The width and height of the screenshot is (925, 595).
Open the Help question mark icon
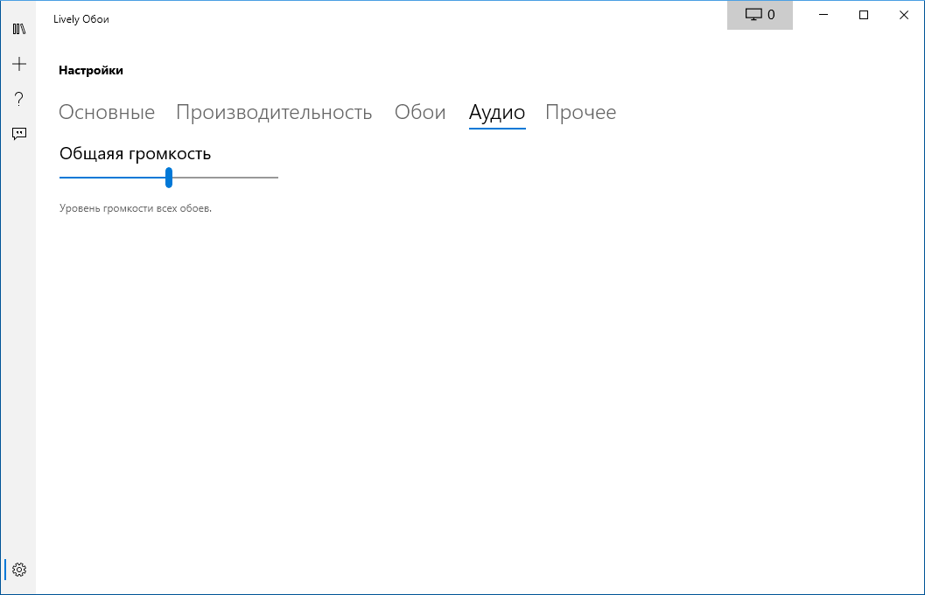19,99
